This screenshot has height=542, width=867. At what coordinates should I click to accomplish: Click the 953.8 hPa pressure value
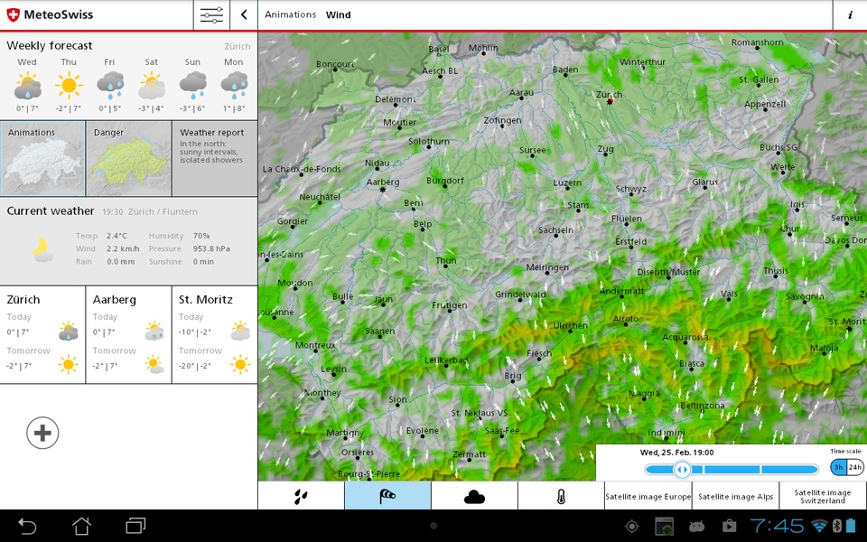point(211,249)
